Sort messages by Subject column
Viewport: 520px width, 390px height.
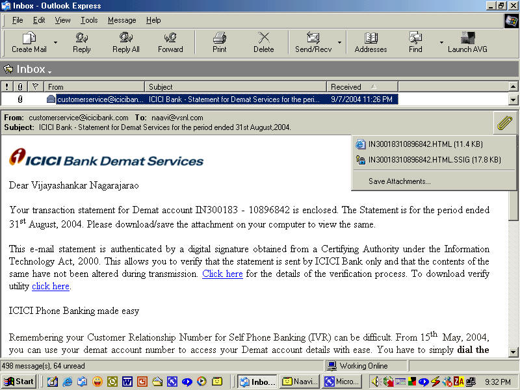(236, 87)
